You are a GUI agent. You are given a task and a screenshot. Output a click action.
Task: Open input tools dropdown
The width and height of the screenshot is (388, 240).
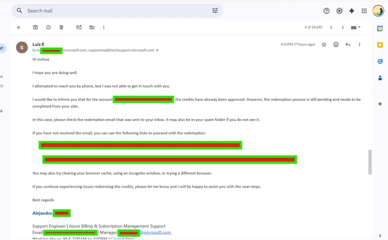click(x=355, y=27)
